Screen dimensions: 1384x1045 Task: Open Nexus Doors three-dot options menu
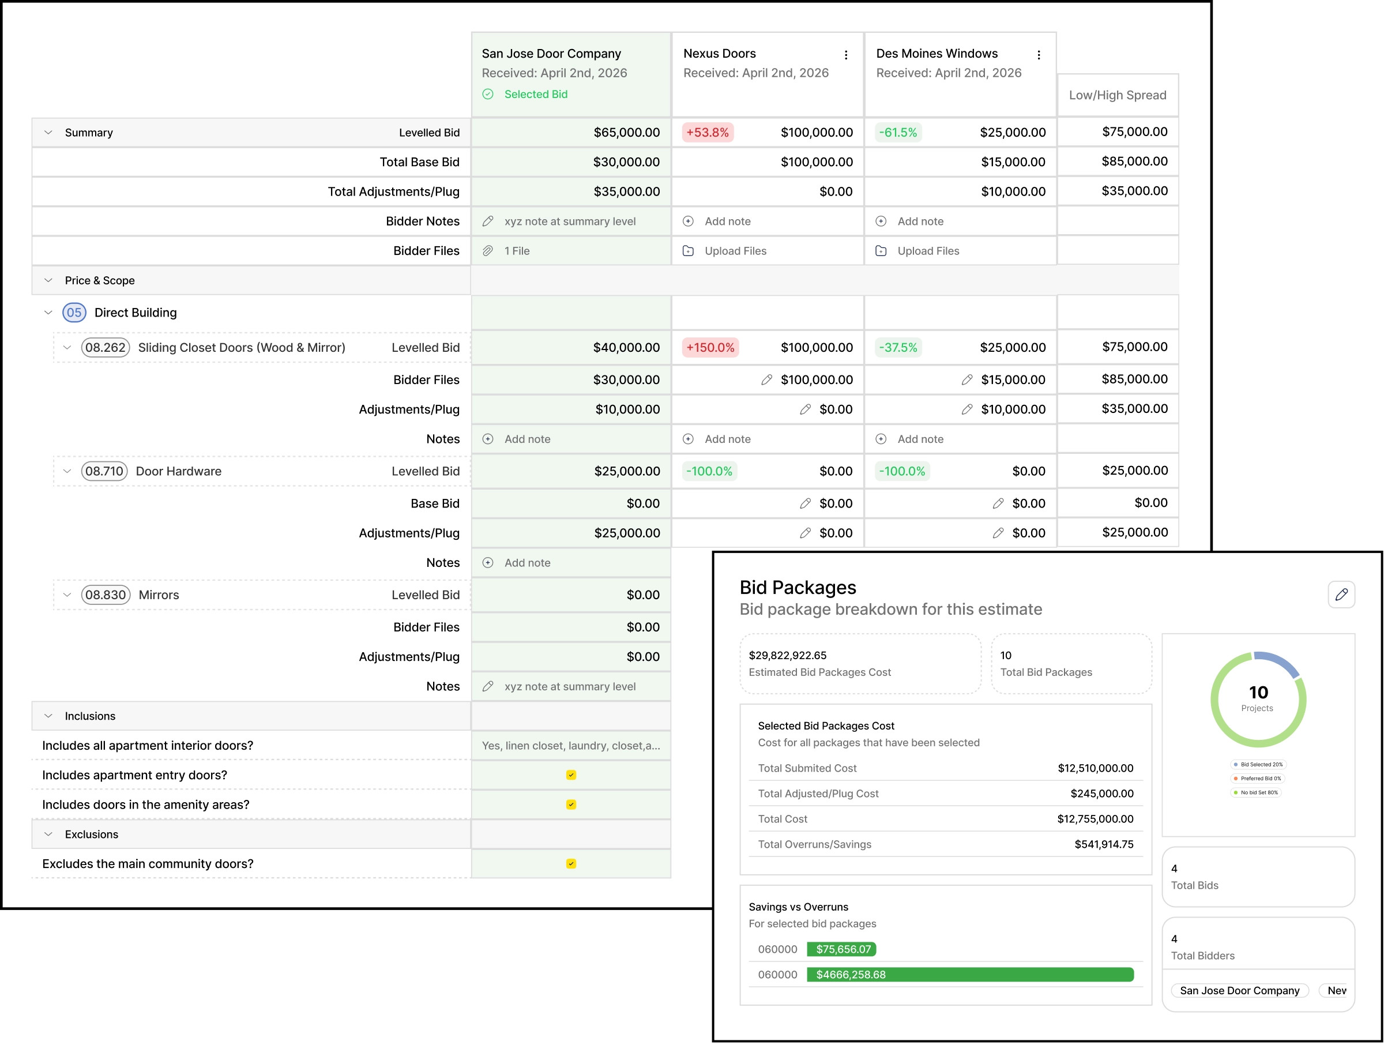(x=846, y=55)
